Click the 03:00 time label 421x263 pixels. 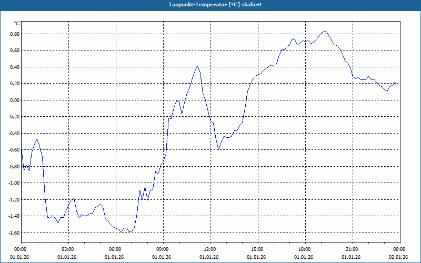(68, 249)
